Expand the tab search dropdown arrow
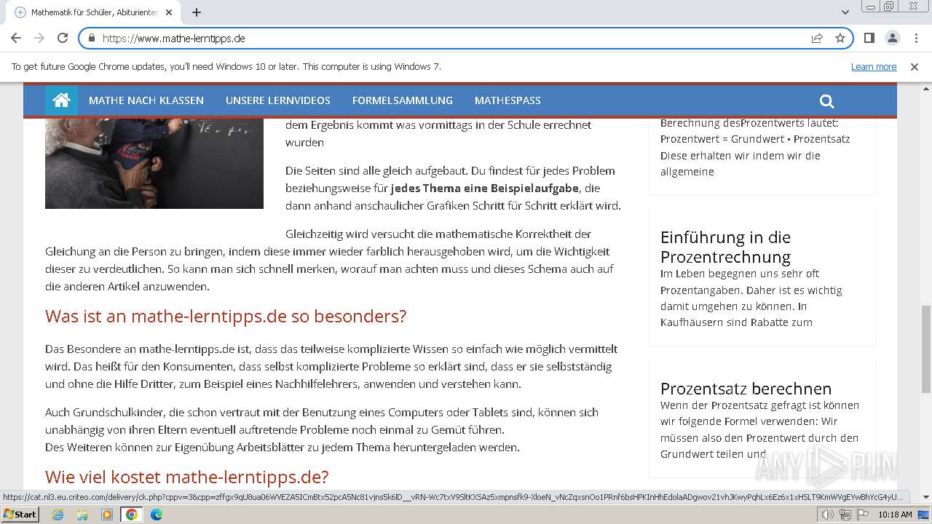 [845, 12]
